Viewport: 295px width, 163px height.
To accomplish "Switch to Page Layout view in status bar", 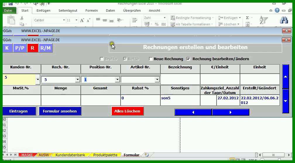I will click(x=238, y=160).
